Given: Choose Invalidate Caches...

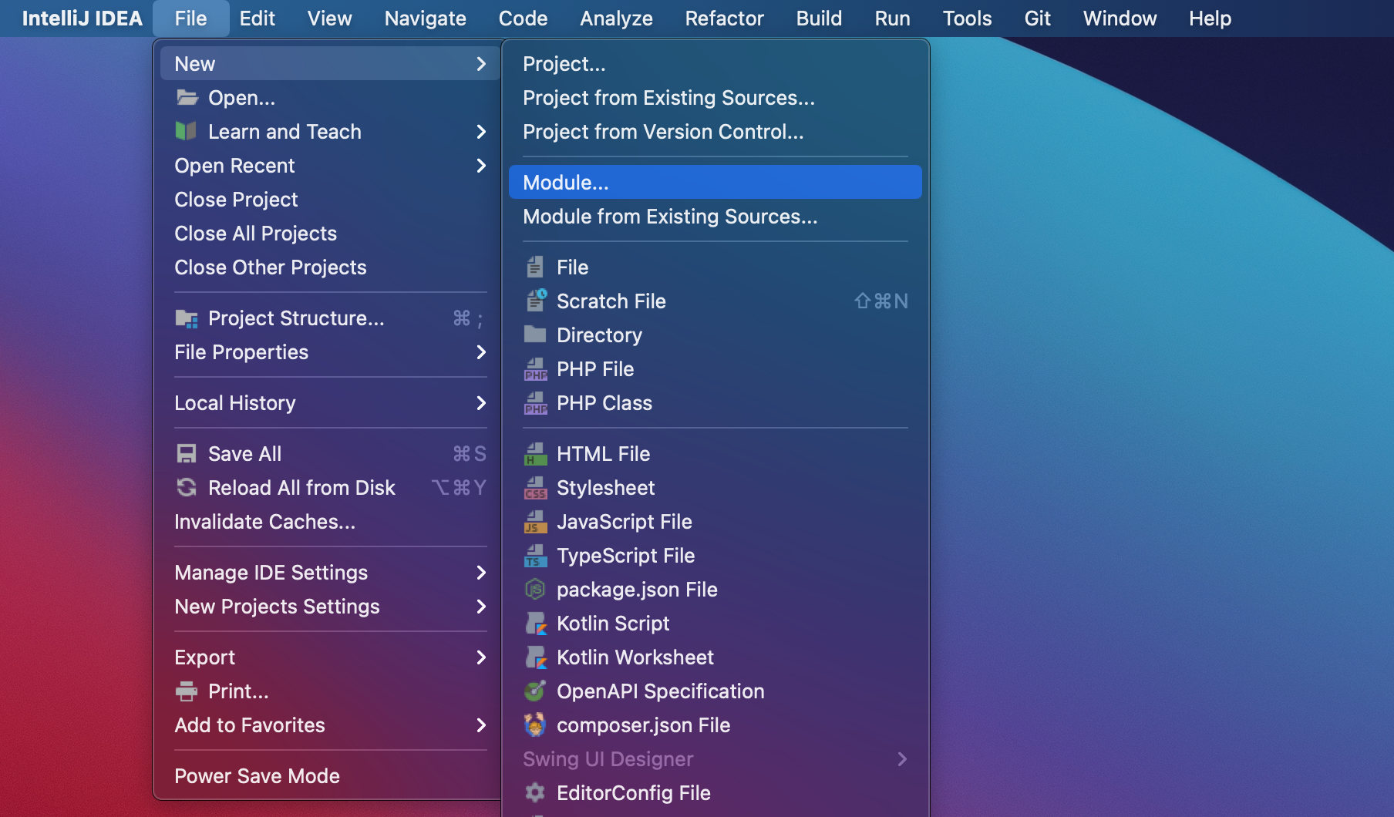Looking at the screenshot, I should pyautogui.click(x=330, y=522).
